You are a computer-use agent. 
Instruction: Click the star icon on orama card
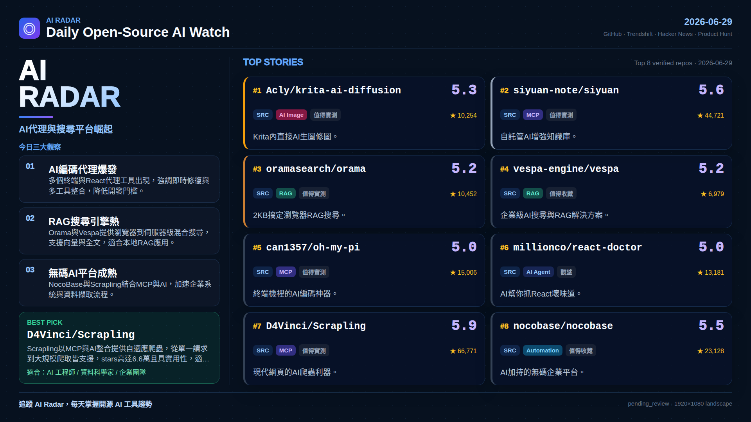pyautogui.click(x=453, y=194)
